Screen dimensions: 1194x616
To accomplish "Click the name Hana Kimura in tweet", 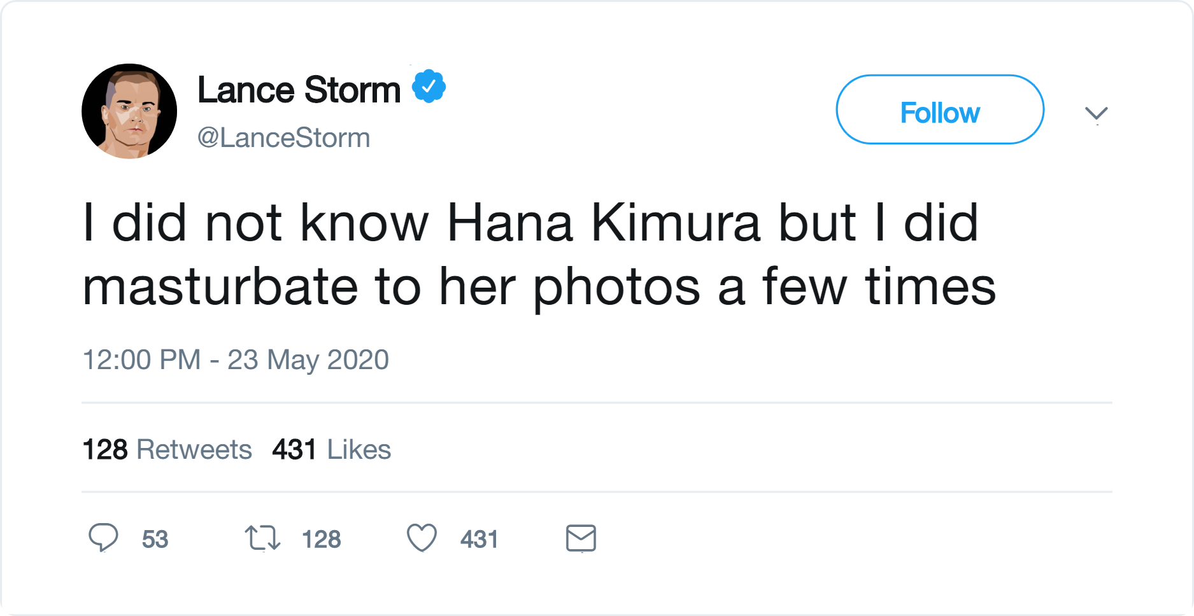I will coord(604,223).
